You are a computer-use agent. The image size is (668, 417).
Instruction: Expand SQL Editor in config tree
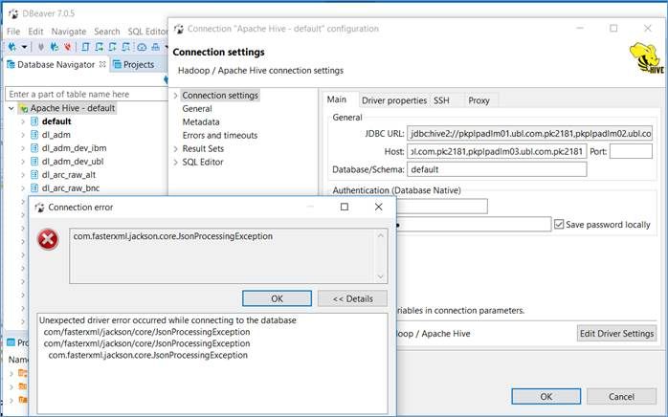(x=175, y=162)
